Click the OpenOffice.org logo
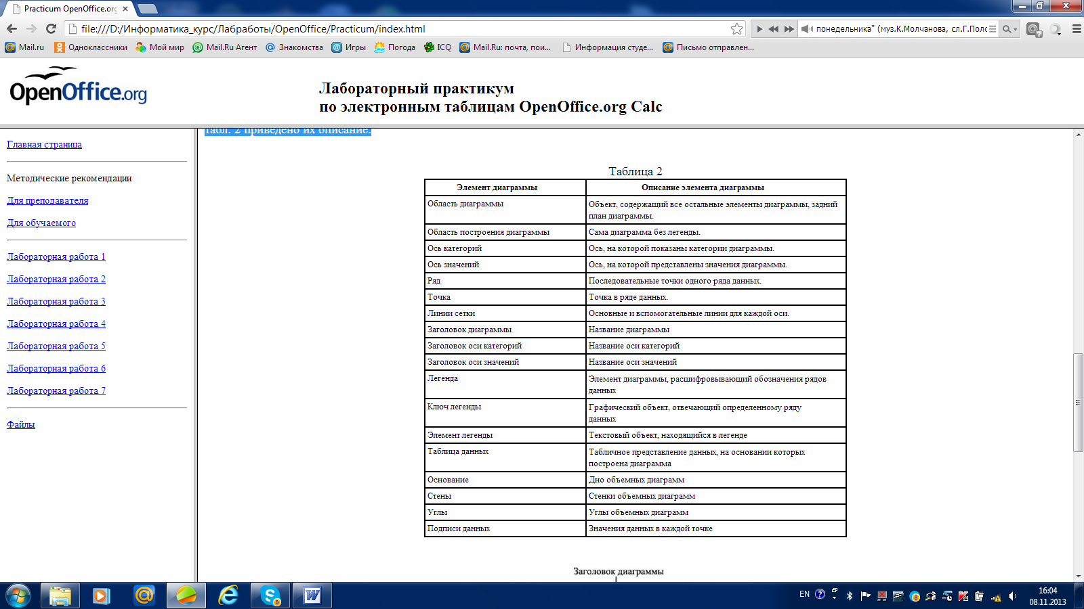Screen dimensions: 1084x609 click(x=78, y=87)
